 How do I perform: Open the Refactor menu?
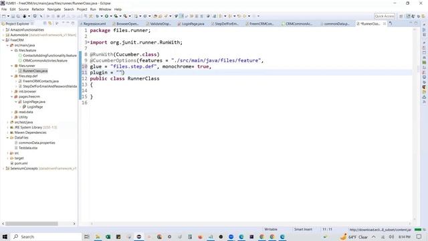38,9
